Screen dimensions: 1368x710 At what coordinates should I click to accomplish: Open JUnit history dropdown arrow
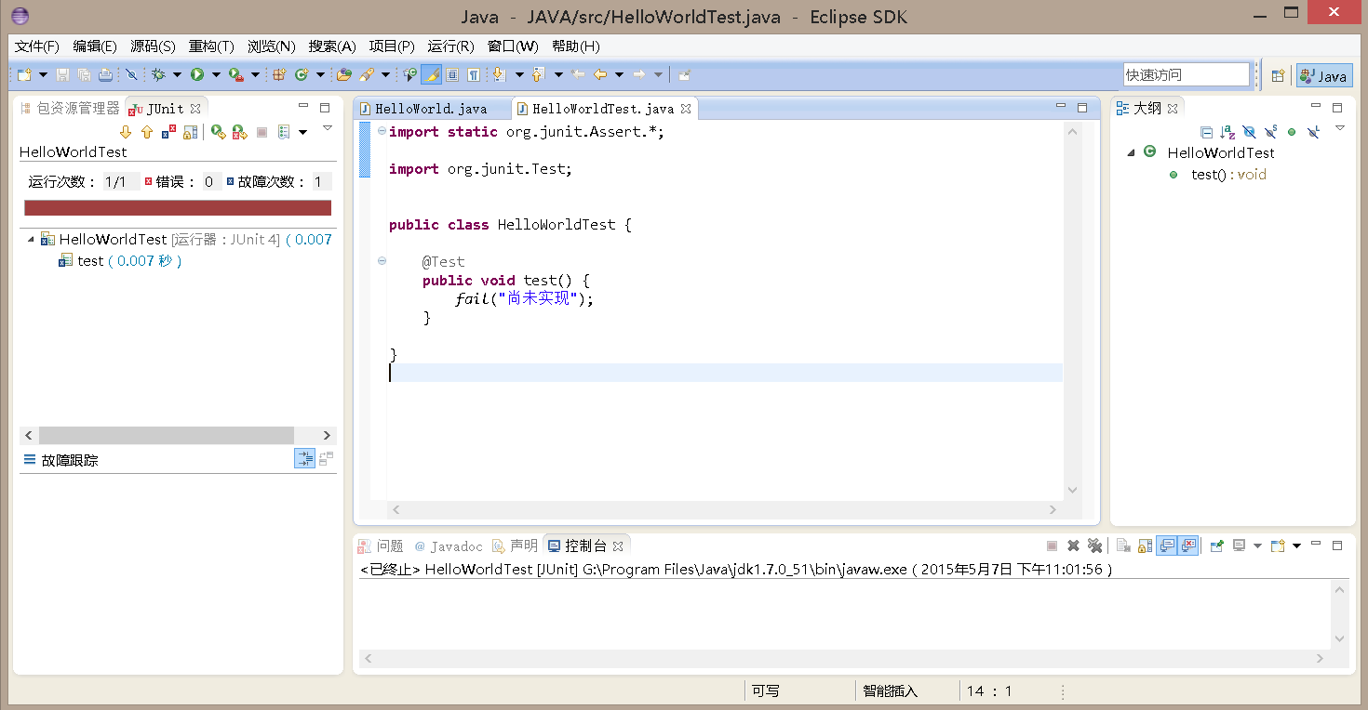302,132
